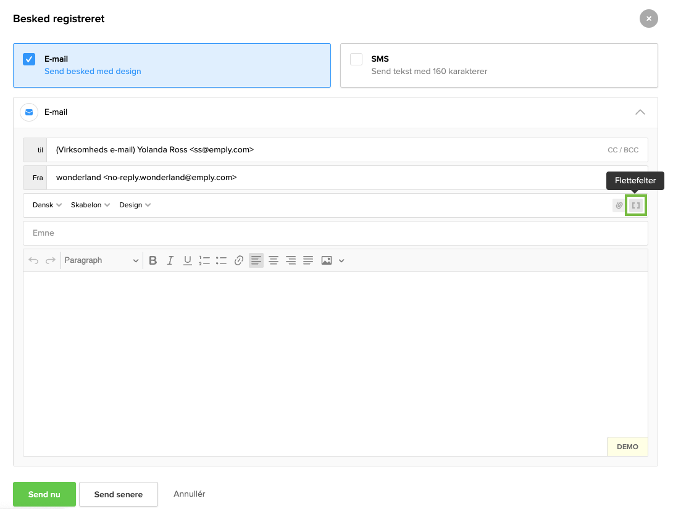Apply bold formatting

pyautogui.click(x=153, y=260)
